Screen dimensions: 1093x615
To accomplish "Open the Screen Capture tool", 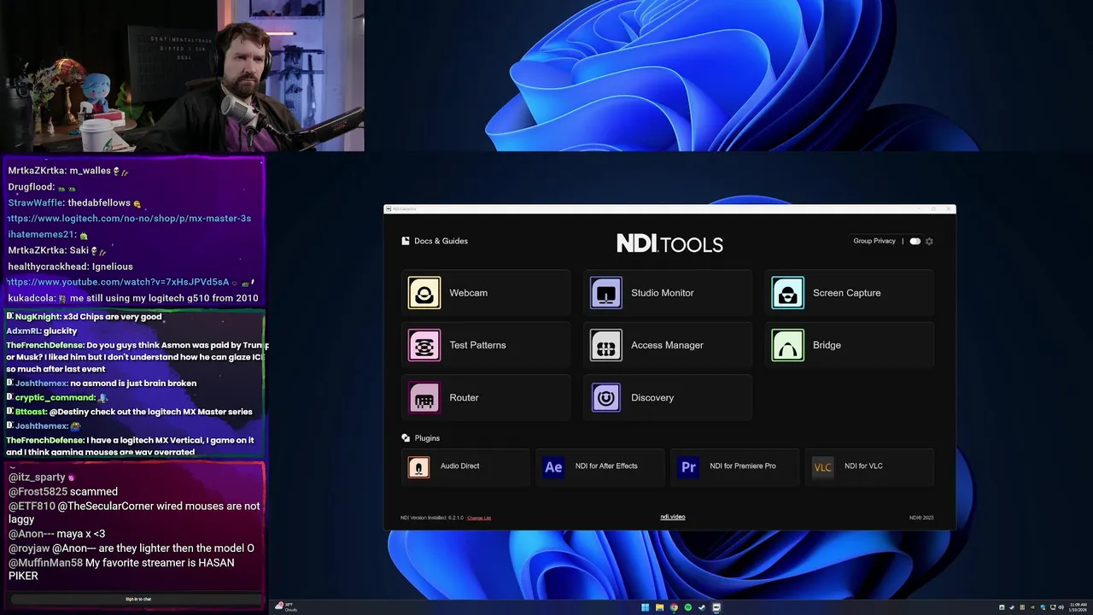I will [849, 293].
